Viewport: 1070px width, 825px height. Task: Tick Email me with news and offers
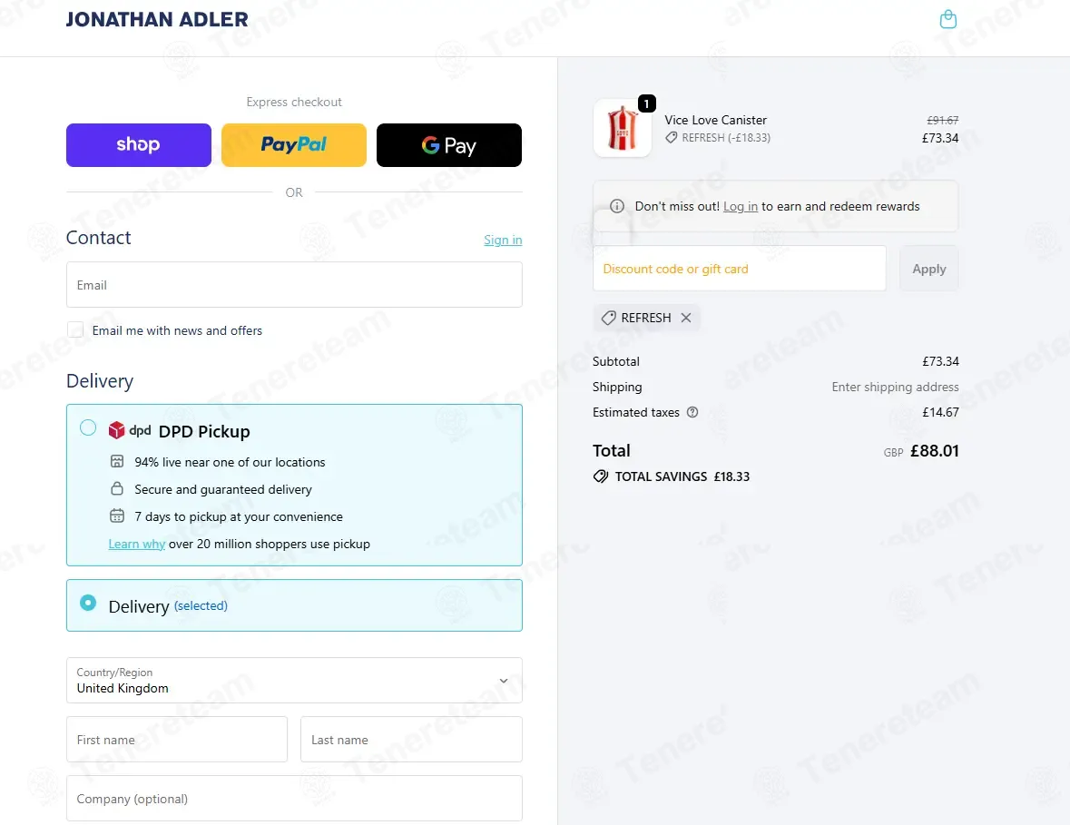tap(75, 330)
